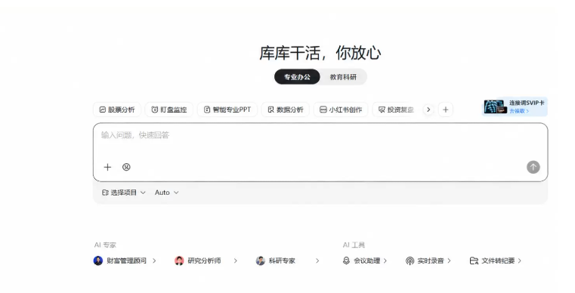Open the 文件转纪要 tool
Viewport: 575px width, 293px height.
496,261
